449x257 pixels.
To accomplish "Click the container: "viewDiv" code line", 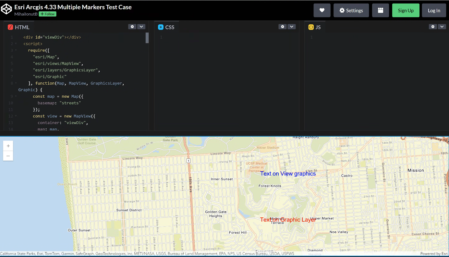I will tap(63, 123).
